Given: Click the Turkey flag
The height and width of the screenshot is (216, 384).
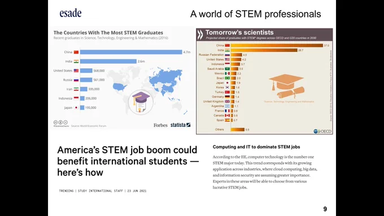Looking at the screenshot, I should [227, 92].
